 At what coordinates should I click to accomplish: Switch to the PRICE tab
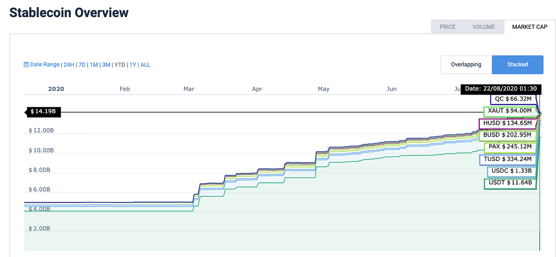point(448,27)
